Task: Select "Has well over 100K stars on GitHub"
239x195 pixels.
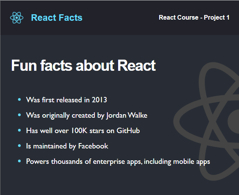Action: click(83, 131)
